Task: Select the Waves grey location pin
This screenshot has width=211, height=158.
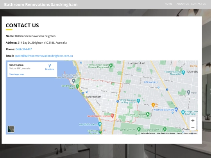Action: click(189, 92)
